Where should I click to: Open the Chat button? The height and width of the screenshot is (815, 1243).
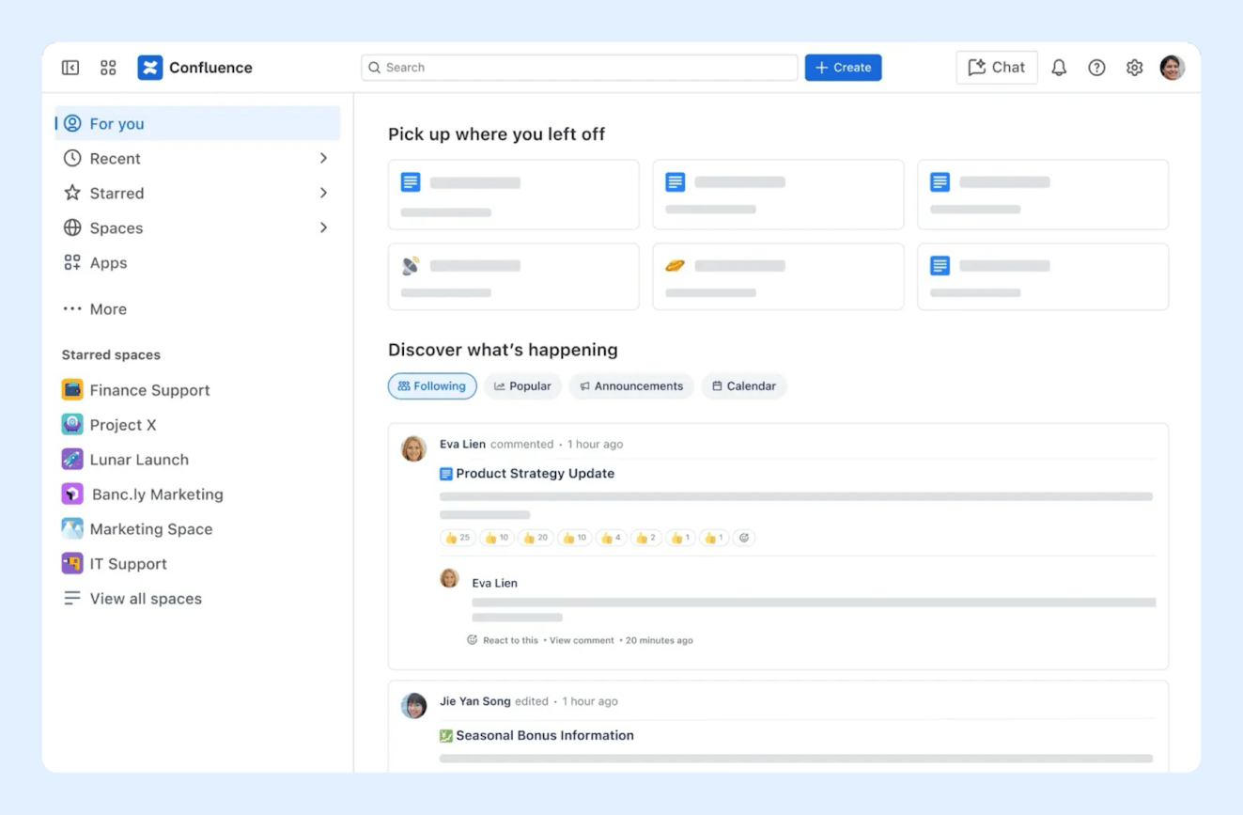point(997,68)
